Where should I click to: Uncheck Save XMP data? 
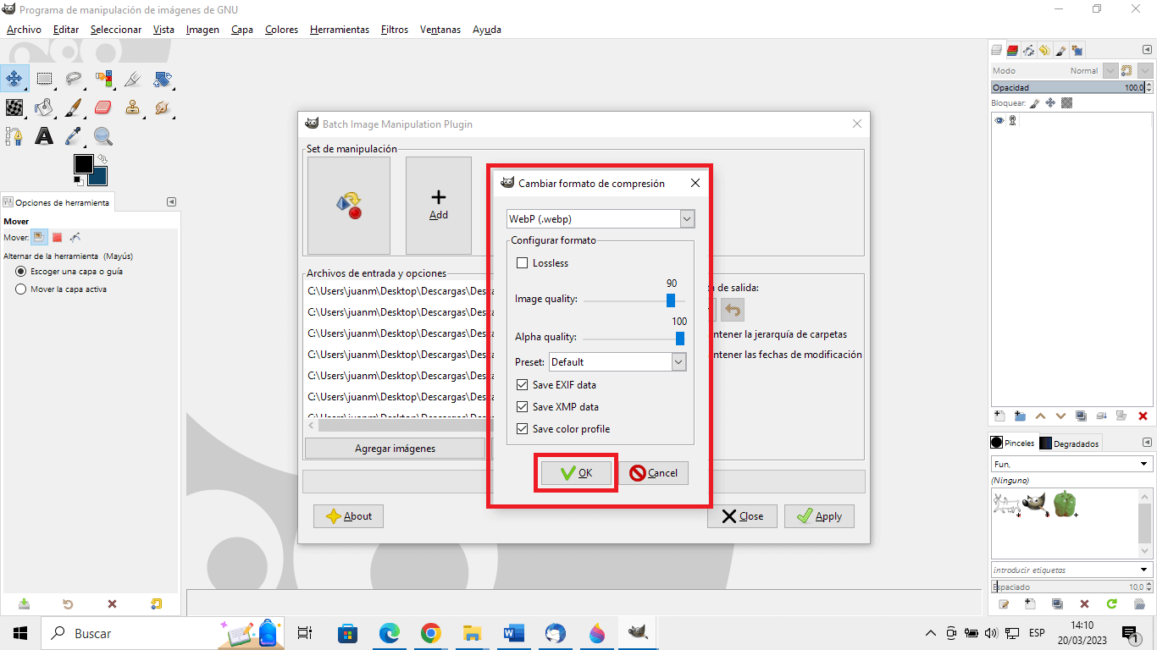click(522, 407)
